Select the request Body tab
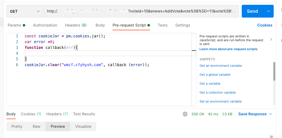 coord(100,25)
